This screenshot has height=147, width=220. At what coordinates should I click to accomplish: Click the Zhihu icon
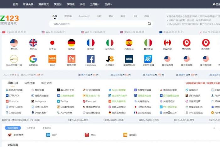(48, 135)
